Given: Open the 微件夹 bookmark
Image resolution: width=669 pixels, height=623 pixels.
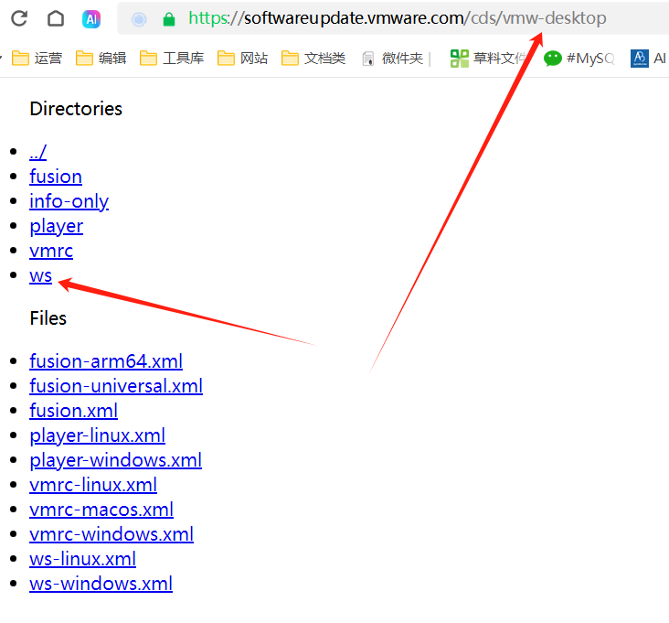Looking at the screenshot, I should 393,59.
